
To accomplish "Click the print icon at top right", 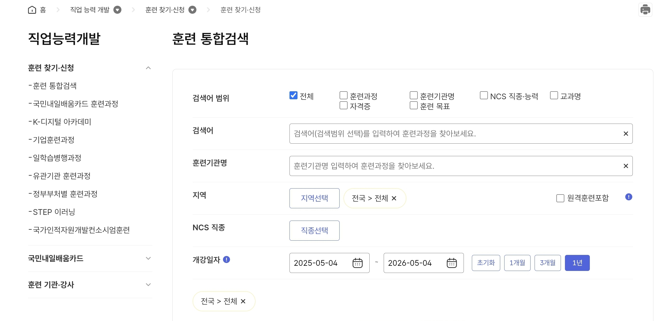I will coord(645,9).
